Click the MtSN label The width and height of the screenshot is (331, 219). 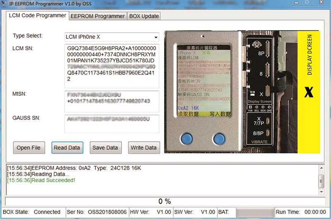click(x=19, y=94)
